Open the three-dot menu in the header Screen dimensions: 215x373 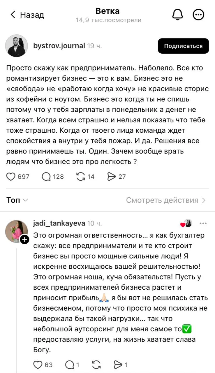(x=199, y=15)
